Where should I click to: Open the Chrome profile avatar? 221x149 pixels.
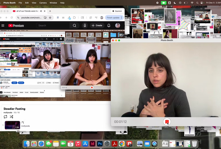click(x=102, y=18)
